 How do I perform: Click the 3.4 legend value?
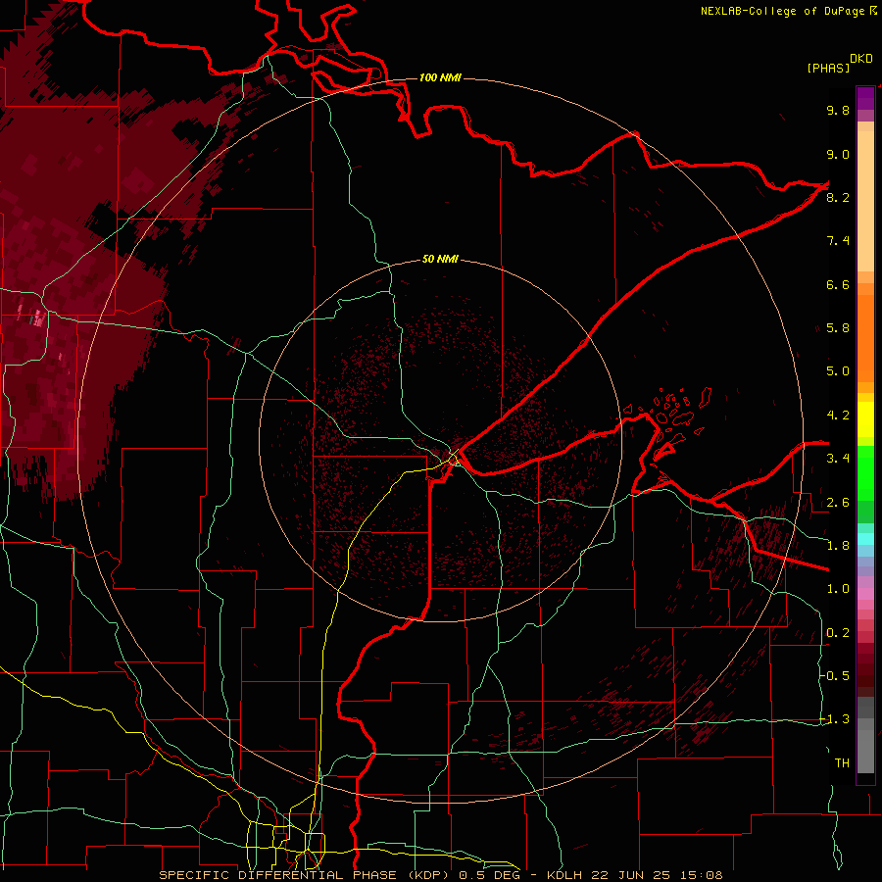click(838, 459)
